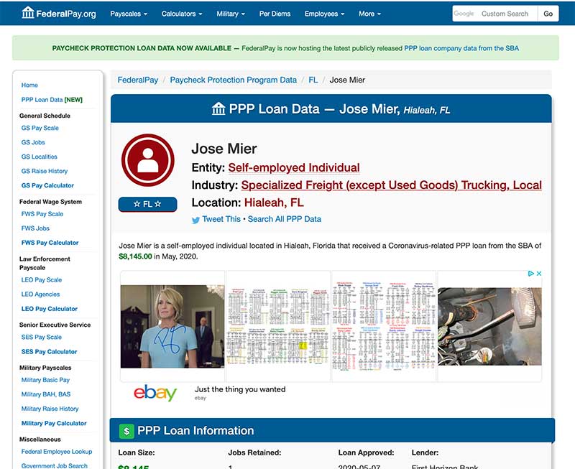The image size is (575, 469).
Task: Expand the More dropdown menu
Action: pyautogui.click(x=369, y=14)
